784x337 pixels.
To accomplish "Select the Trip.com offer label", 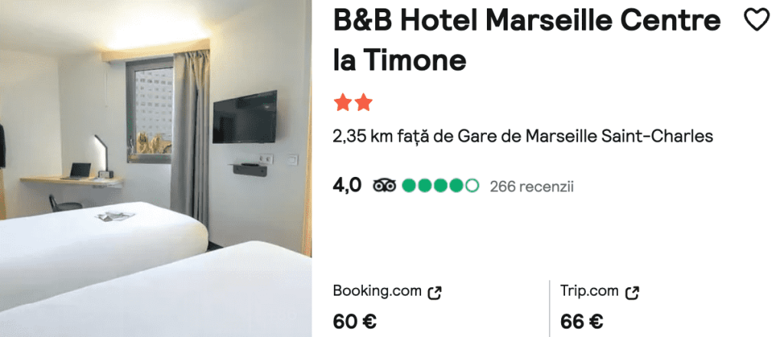I will coord(590,291).
